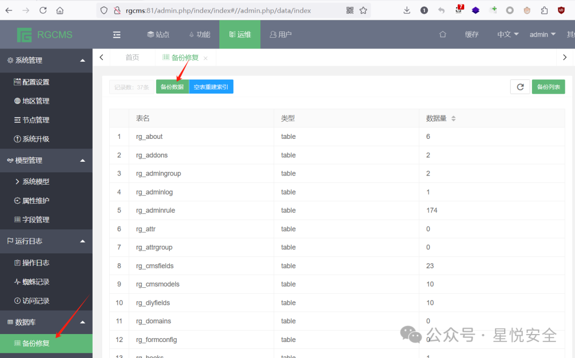This screenshot has height=358, width=575.
Task: Switch to the 首页 tab
Action: coord(133,57)
